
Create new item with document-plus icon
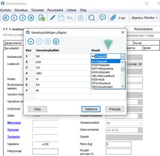(x=42, y=18)
